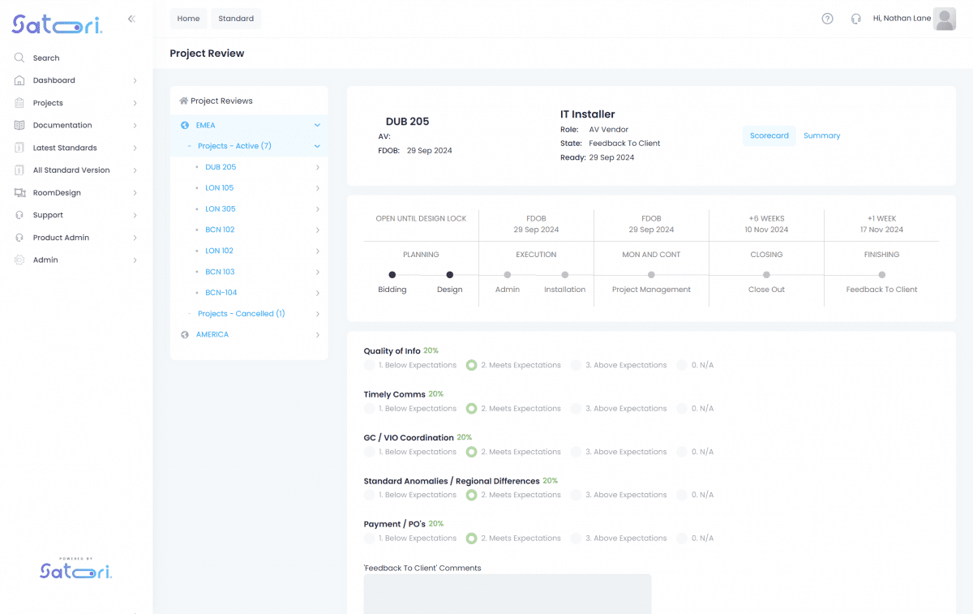Screen dimensions: 973x614
Task: Click the Feedback To Client comments box
Action: point(507,594)
